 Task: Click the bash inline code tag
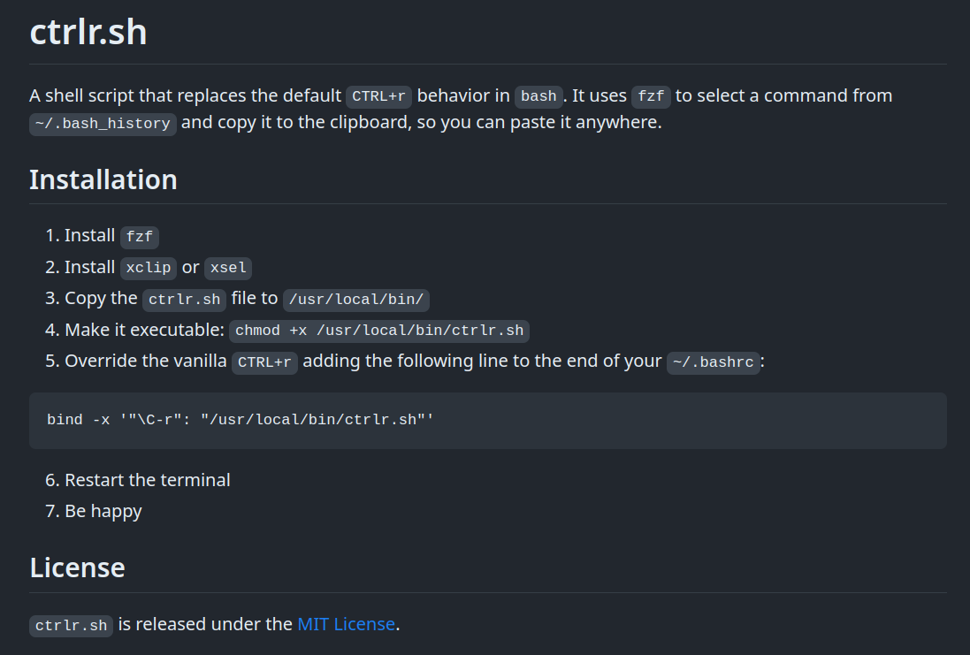pyautogui.click(x=538, y=96)
